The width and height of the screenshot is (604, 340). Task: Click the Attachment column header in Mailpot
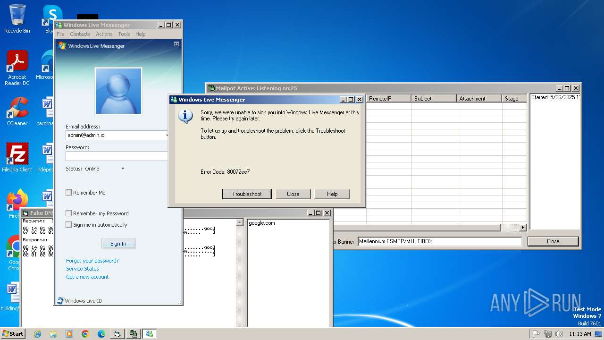479,99
